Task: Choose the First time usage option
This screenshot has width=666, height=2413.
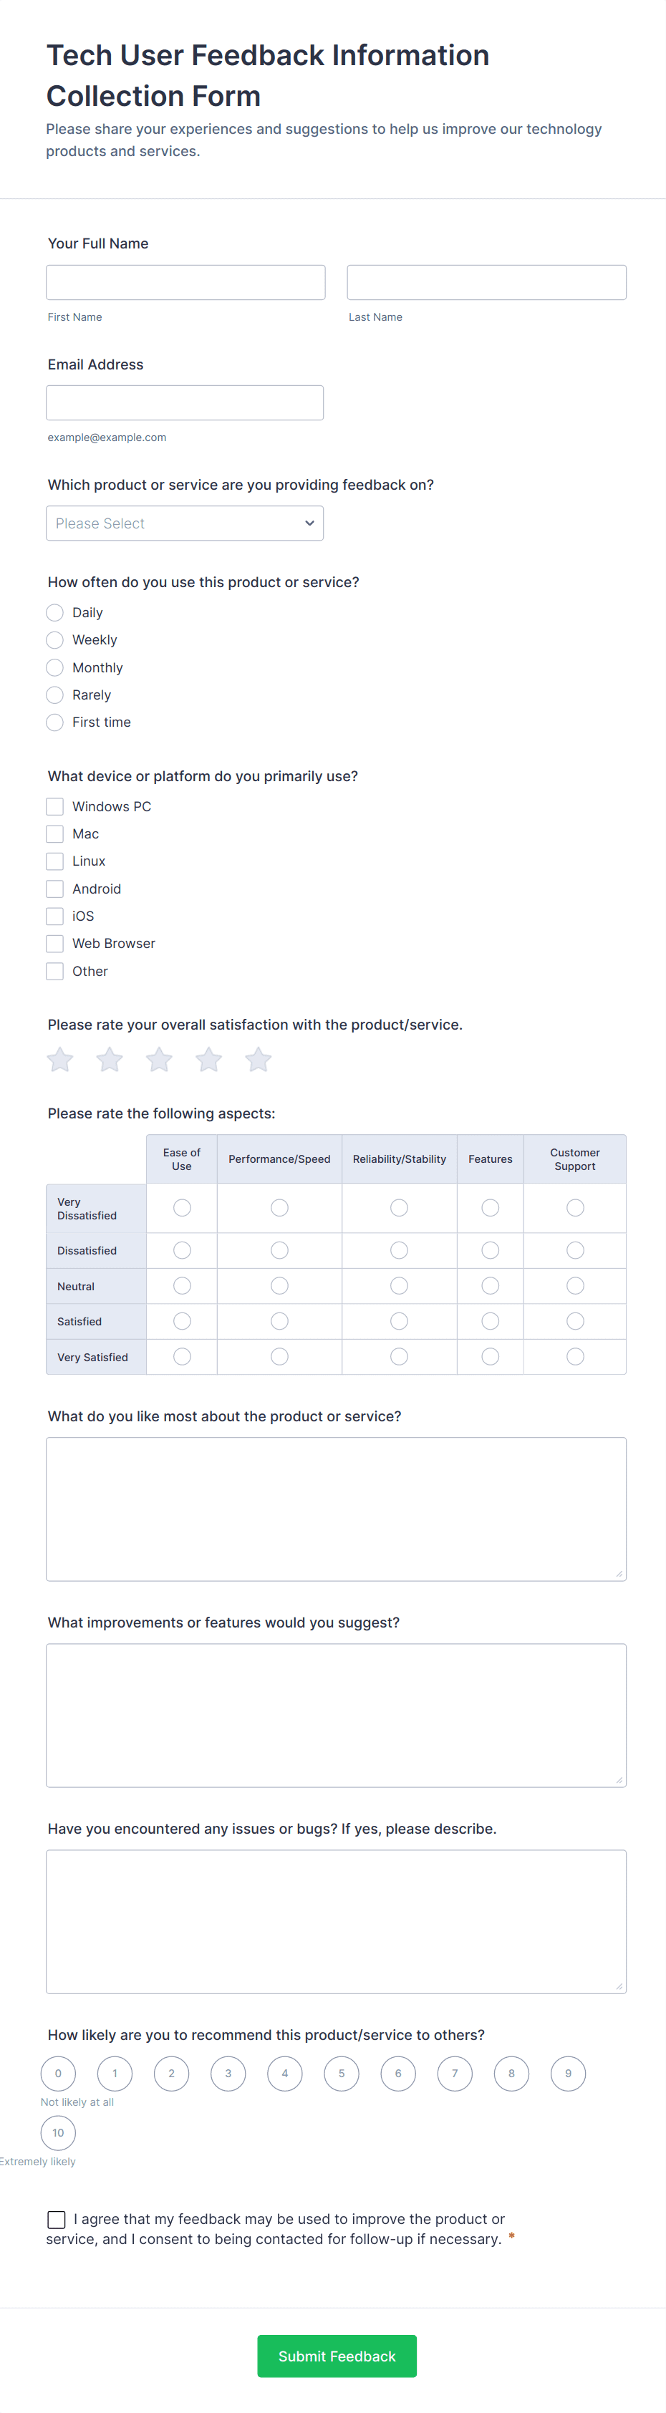Action: 54,721
